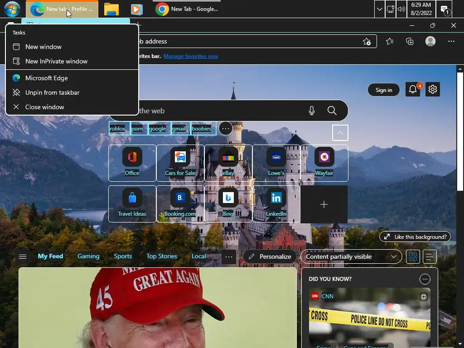Show hidden system tray icons chevron

pyautogui.click(x=379, y=9)
